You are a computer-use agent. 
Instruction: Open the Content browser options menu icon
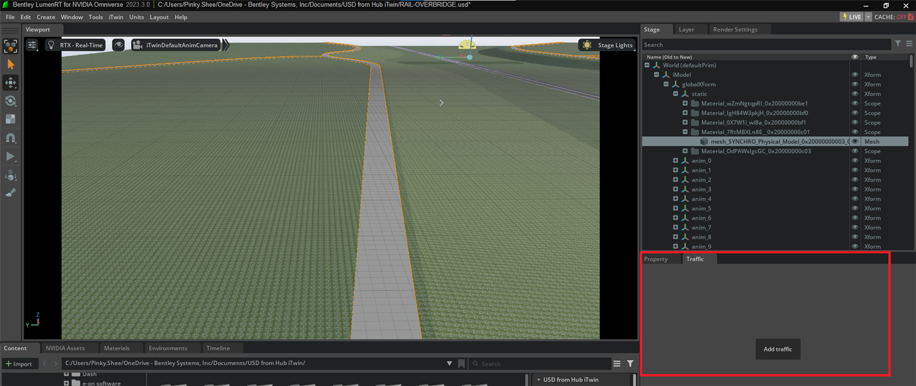pyautogui.click(x=617, y=363)
